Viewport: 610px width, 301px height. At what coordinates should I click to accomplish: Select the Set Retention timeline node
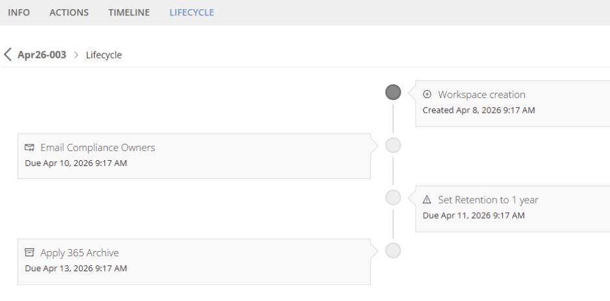click(x=393, y=197)
